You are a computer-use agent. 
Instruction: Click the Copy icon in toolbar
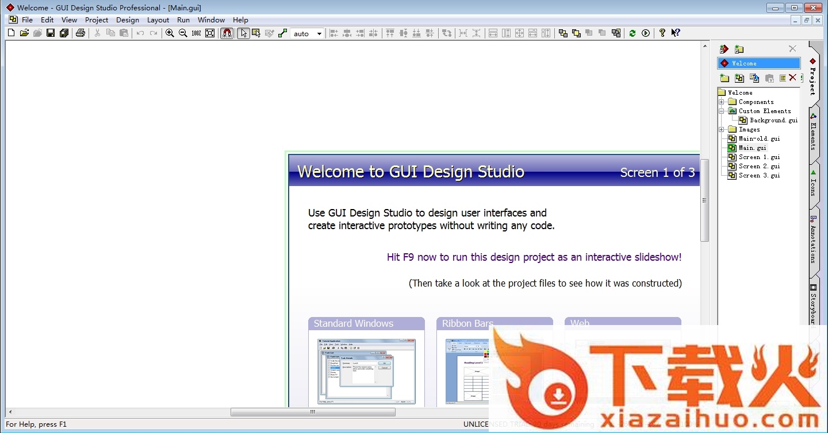pos(110,33)
